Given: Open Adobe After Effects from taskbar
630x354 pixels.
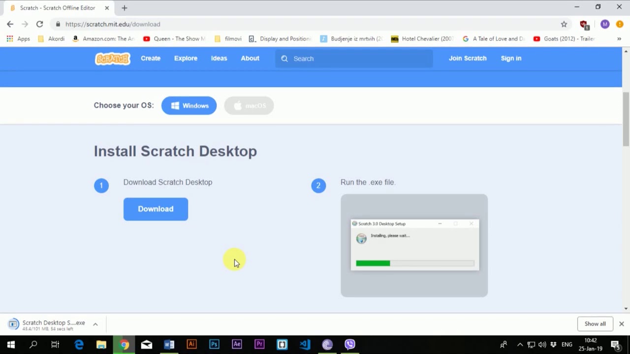Looking at the screenshot, I should click(237, 345).
